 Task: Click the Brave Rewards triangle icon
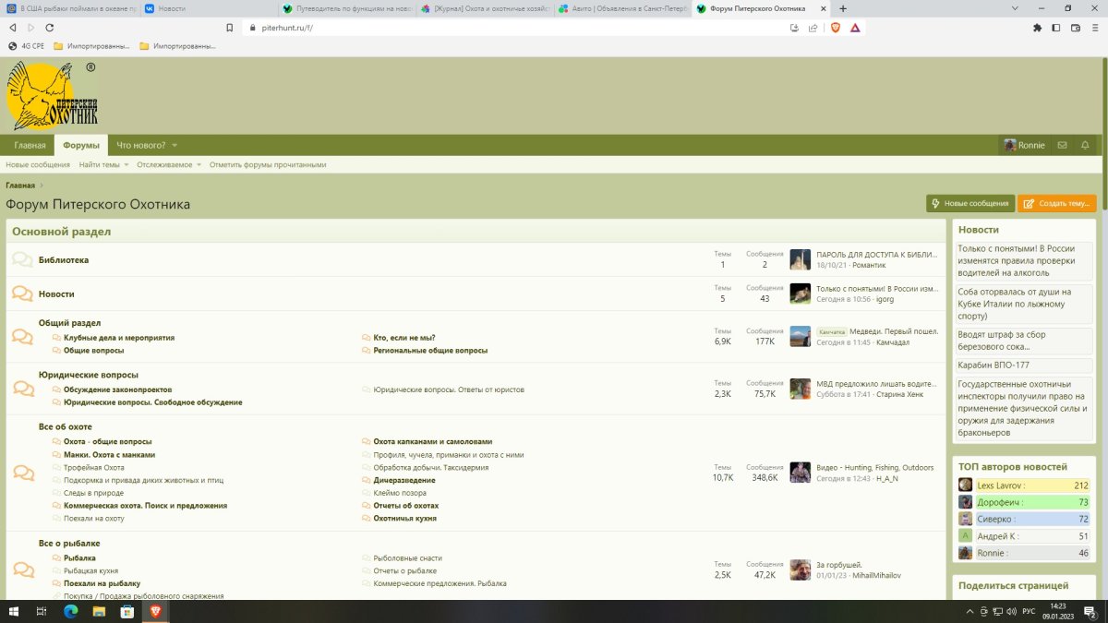point(855,28)
